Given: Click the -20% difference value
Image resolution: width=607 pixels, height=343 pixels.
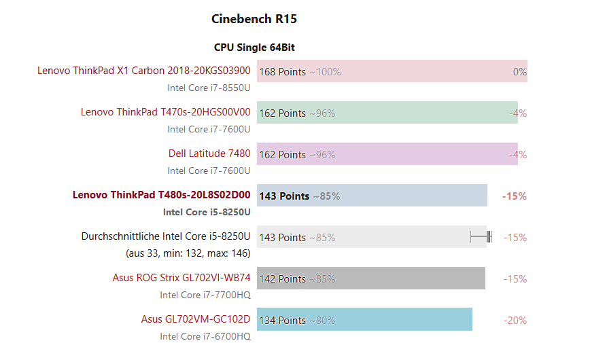Looking at the screenshot, I should click(515, 321).
